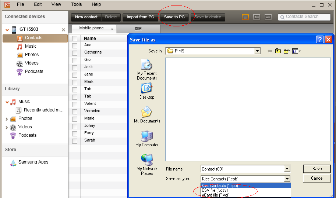Viewport: 336px width, 198px height.
Task: Open the Tools menu
Action: [x=76, y=4]
